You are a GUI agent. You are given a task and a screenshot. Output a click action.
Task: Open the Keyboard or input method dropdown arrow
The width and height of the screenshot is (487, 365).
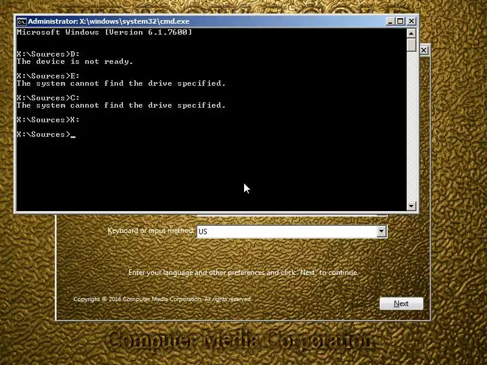(x=382, y=232)
